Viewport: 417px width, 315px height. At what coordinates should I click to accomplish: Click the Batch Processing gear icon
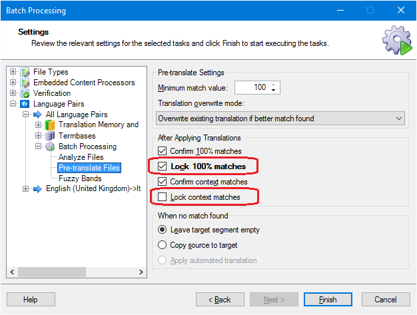point(50,147)
